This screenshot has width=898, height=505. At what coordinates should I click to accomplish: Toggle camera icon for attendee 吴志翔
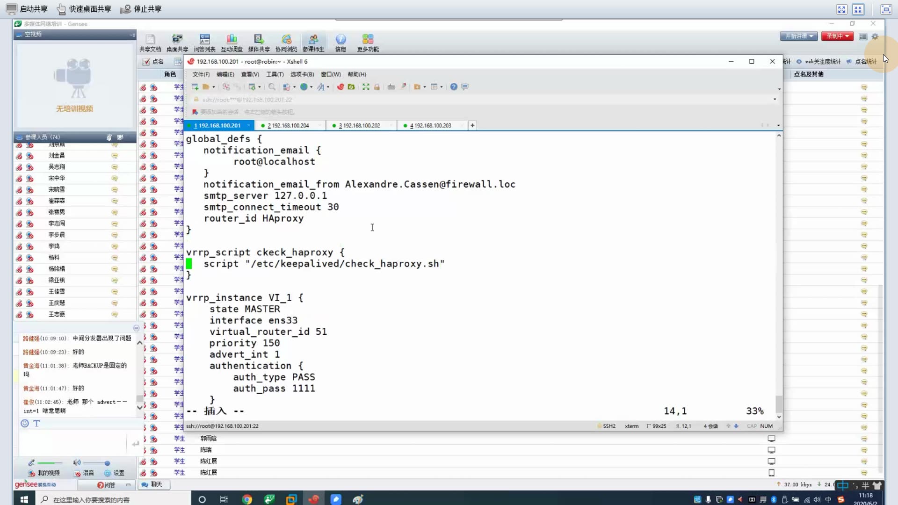pos(30,167)
